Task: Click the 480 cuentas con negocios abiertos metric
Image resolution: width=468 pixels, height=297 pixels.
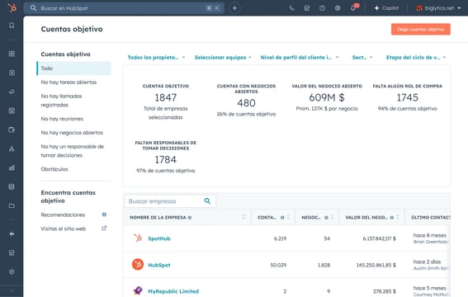Action: [246, 103]
